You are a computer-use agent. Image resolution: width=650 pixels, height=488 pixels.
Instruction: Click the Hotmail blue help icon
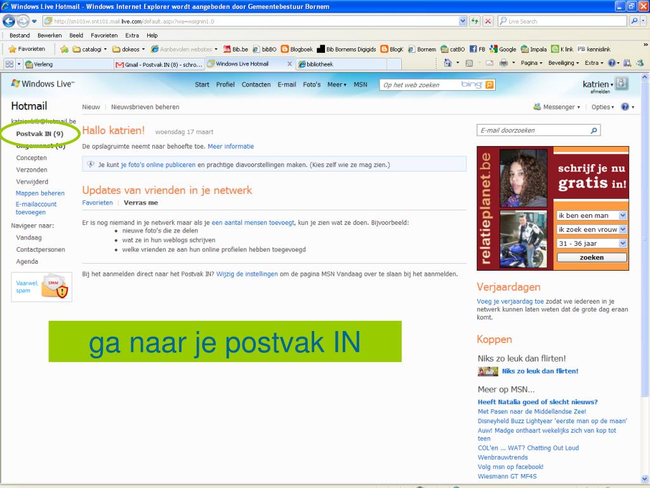(x=625, y=107)
